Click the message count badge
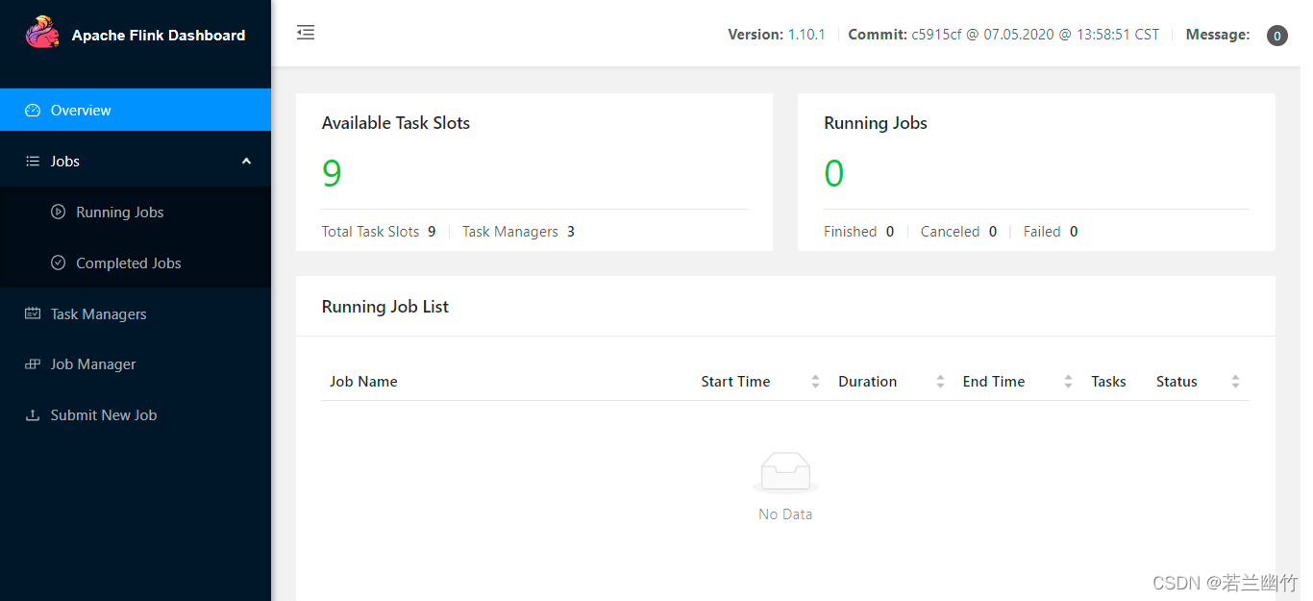 [x=1276, y=36]
